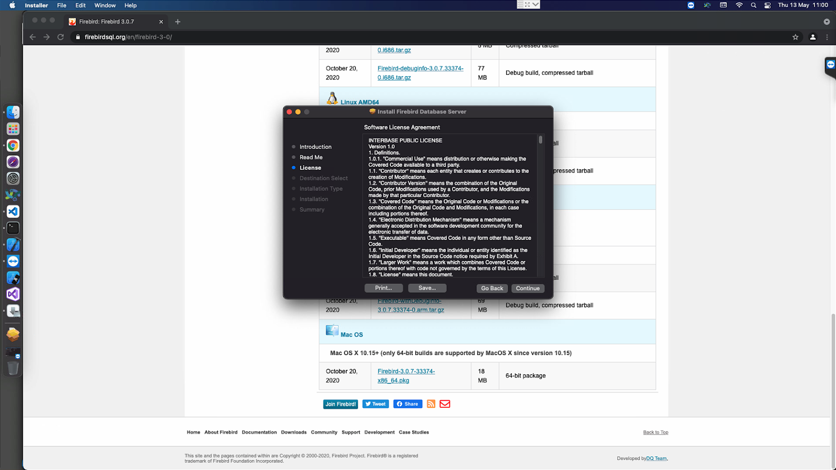Open the Edit menu
The image size is (836, 470).
click(x=80, y=5)
